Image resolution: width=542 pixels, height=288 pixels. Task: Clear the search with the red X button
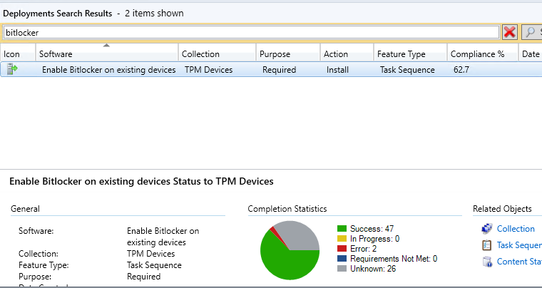(x=510, y=32)
